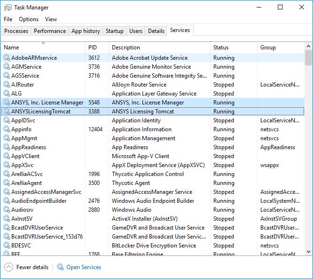Viewport: 313px width, 279px height.
Task: Click the gear icon beside AppVClient
Action: (7, 156)
